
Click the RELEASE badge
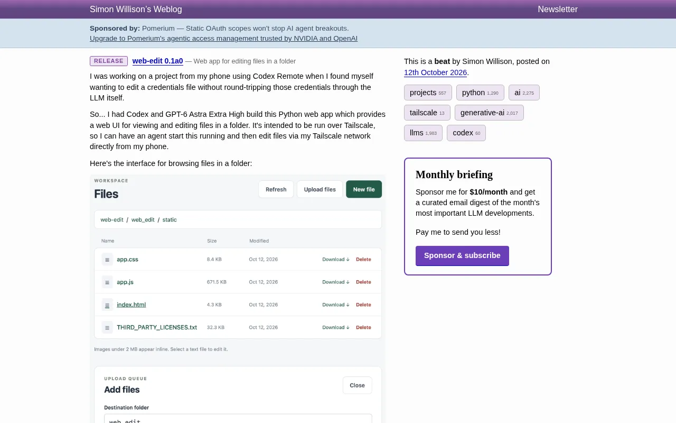109,61
